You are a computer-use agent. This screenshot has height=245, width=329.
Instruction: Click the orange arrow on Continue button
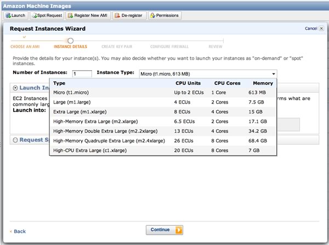pos(178,230)
